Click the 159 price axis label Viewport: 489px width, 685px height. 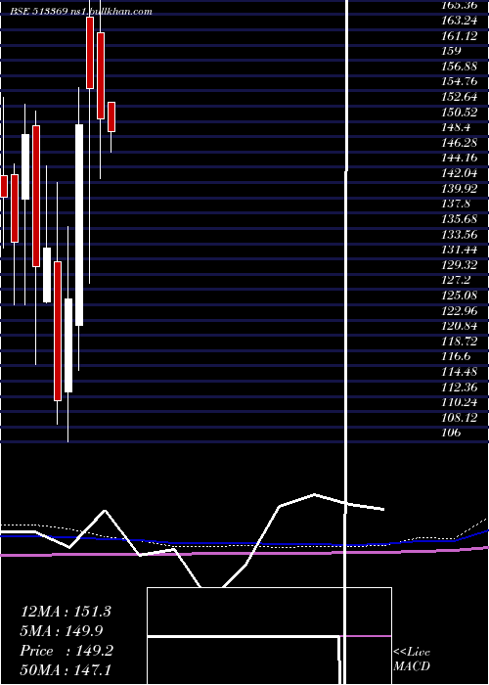(451, 51)
